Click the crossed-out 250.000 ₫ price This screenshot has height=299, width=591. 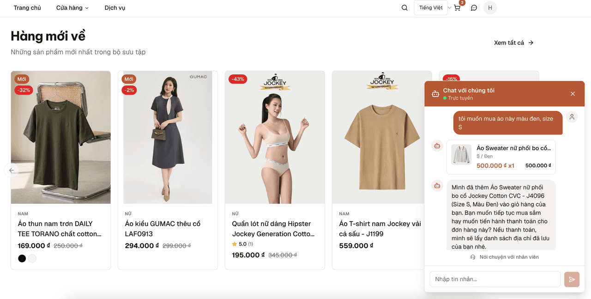coord(68,246)
